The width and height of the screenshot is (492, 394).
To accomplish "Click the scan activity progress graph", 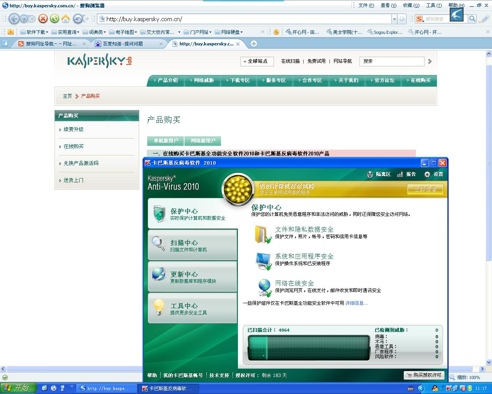I will 309,348.
